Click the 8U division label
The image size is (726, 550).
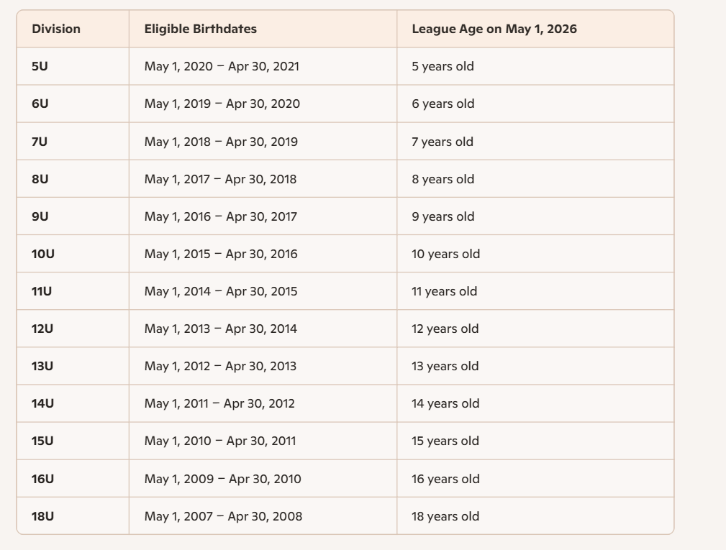[x=40, y=179]
